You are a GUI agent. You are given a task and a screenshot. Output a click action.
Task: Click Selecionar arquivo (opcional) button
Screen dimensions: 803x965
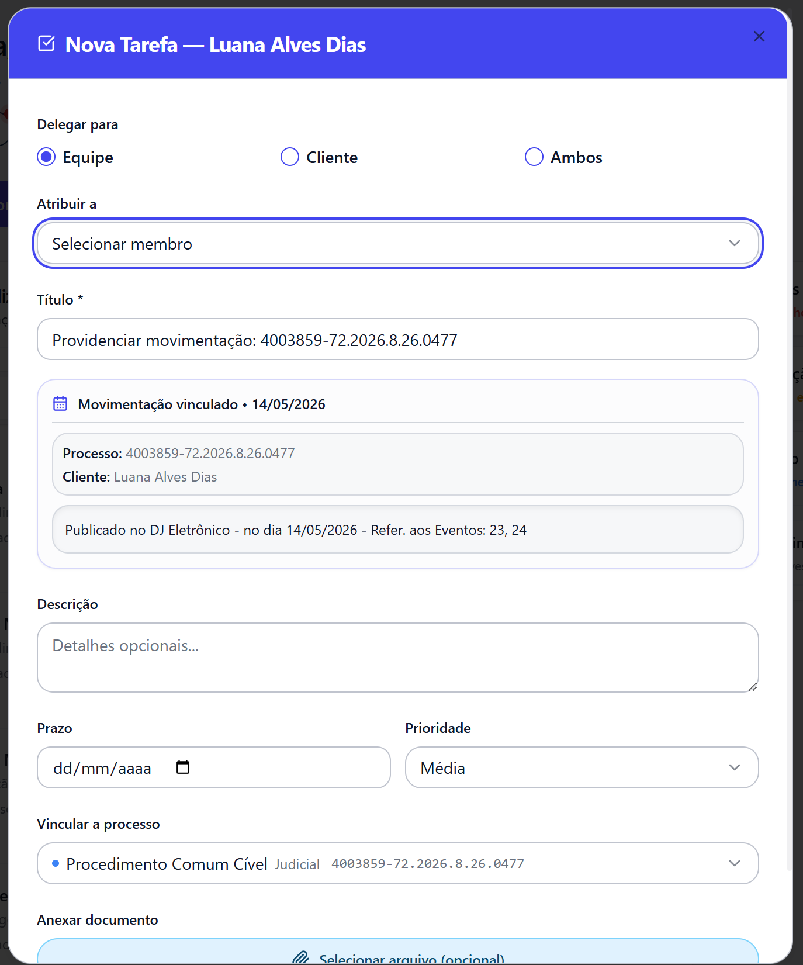tap(398, 952)
